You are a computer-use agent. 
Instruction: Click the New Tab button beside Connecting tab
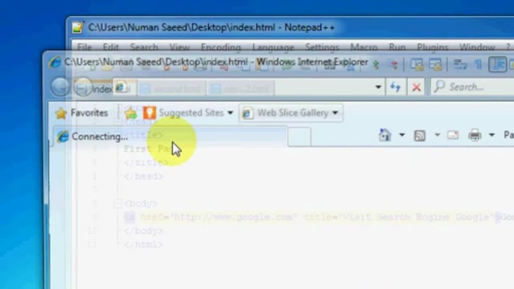[x=299, y=137]
